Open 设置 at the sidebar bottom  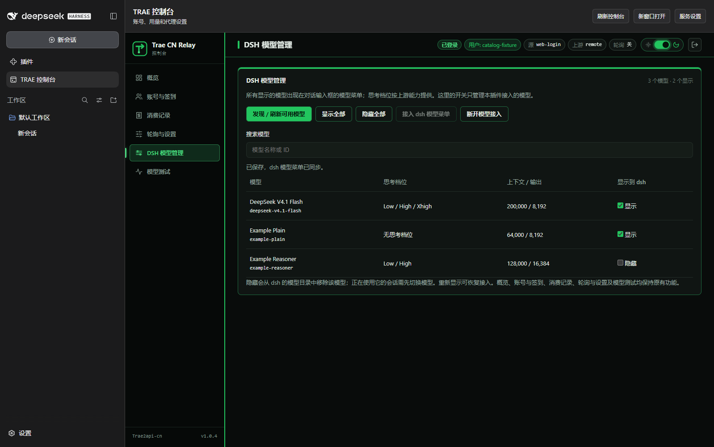[x=20, y=433]
